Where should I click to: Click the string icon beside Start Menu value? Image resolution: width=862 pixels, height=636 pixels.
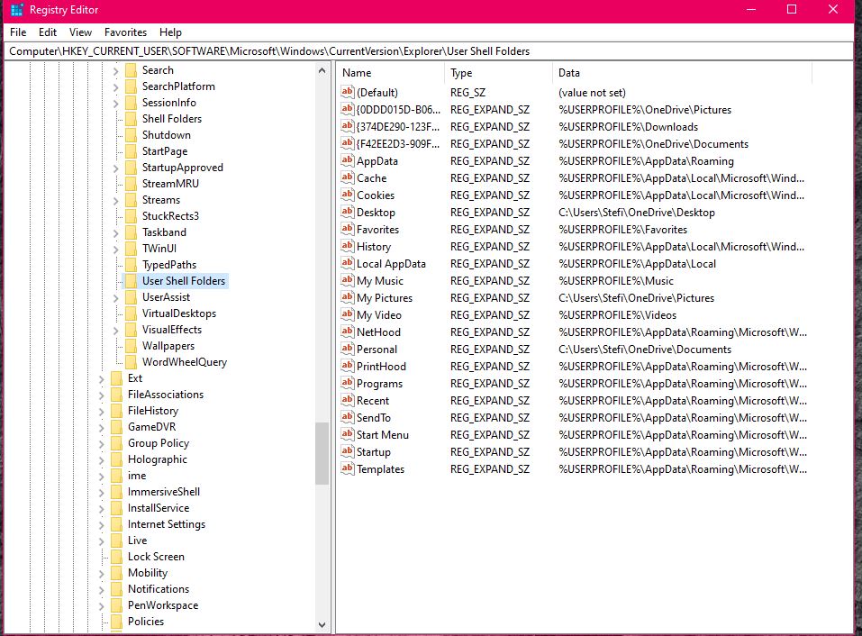[347, 434]
